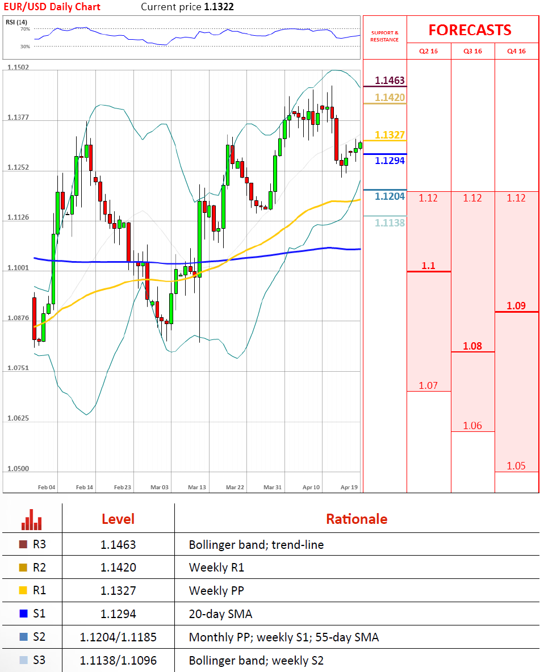The width and height of the screenshot is (540, 672).
Task: Click the R3 dark red color swatch
Action: [23, 544]
